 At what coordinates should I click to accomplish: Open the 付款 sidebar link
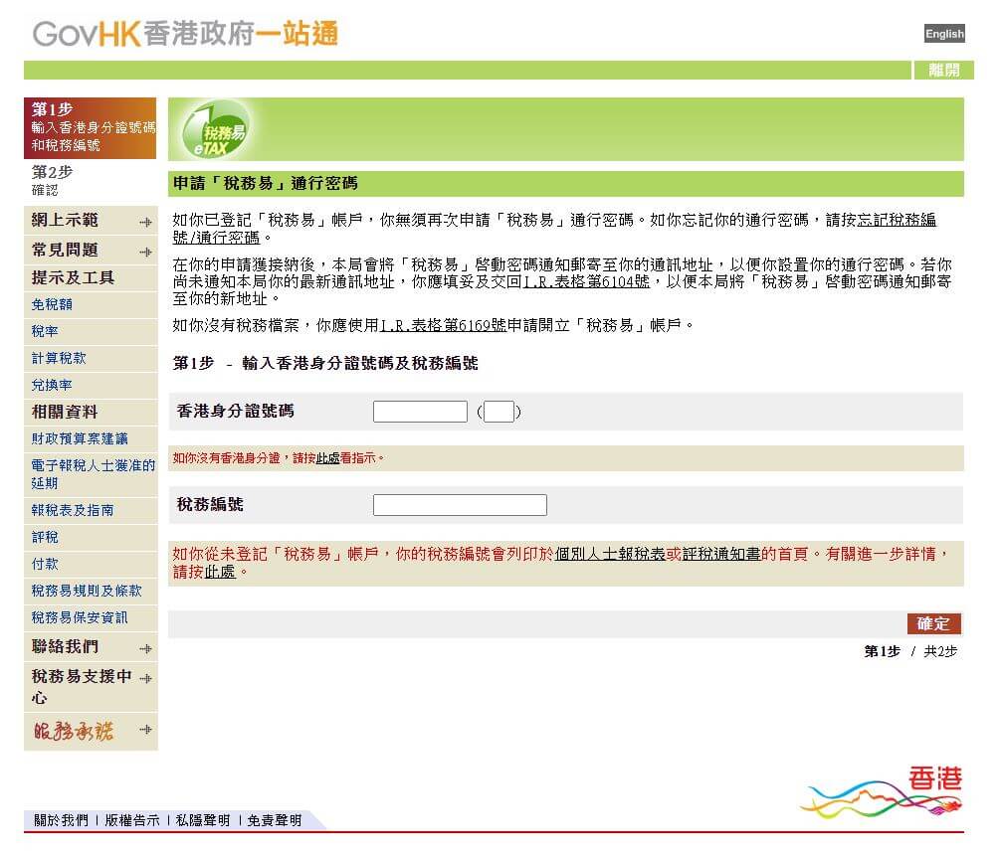point(45,564)
